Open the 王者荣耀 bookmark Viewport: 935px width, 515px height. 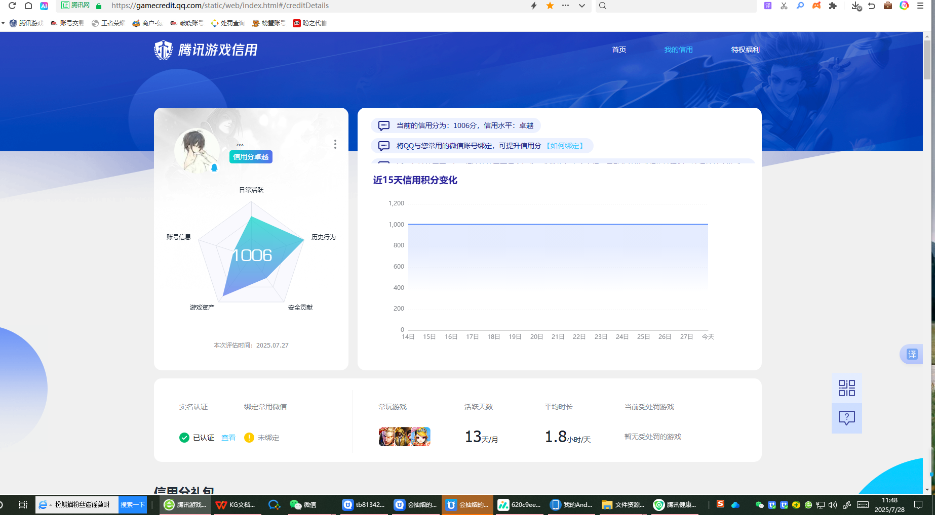[108, 23]
